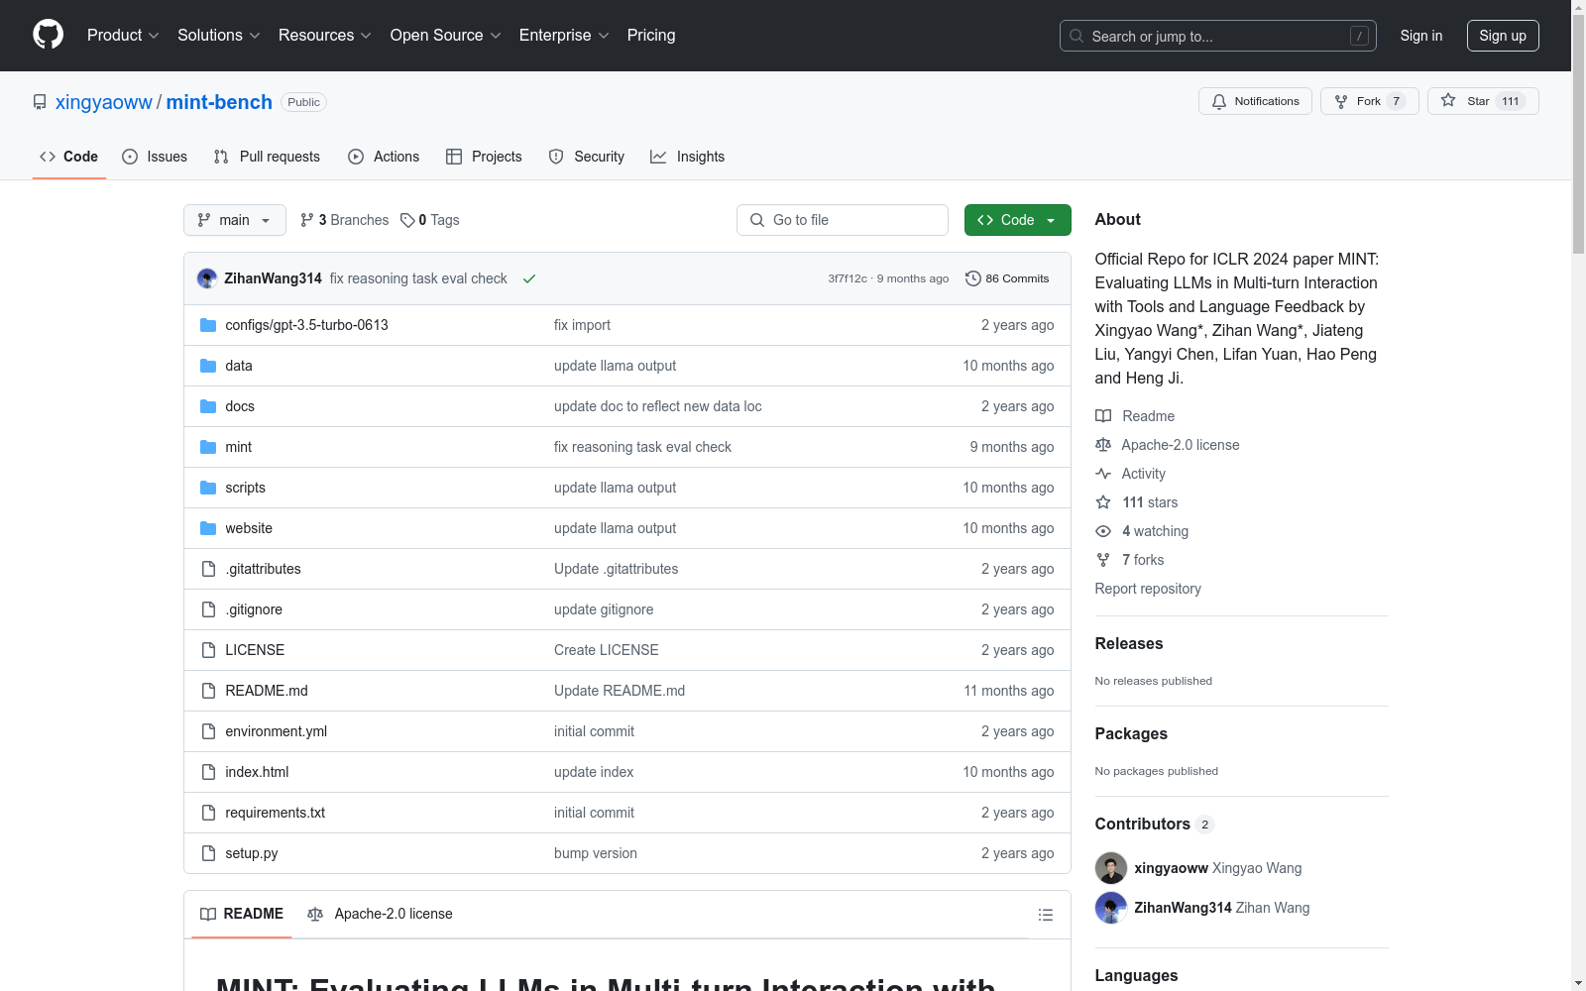Viewport: 1586px width, 991px height.
Task: Click the GitHub logo home icon
Action: 48,35
